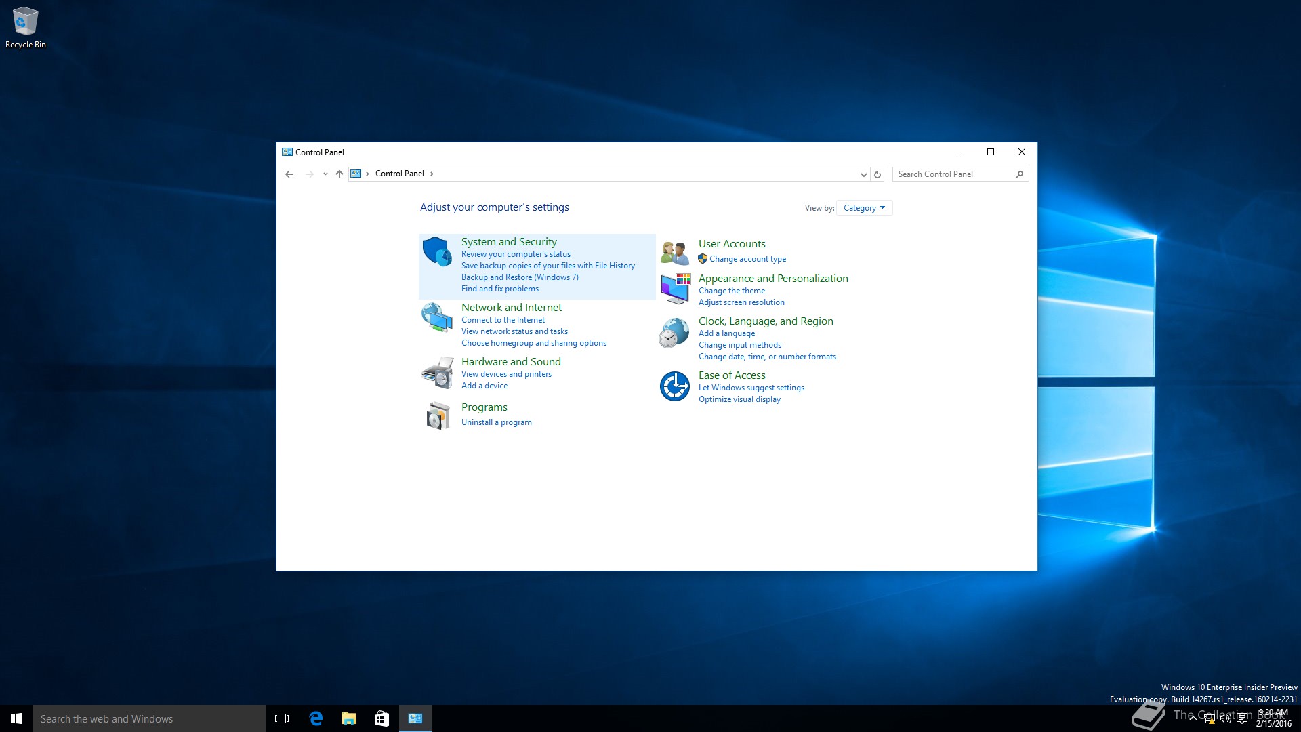Screen dimensions: 1301x732
Task: Open Task View on the taskbar
Action: (282, 718)
